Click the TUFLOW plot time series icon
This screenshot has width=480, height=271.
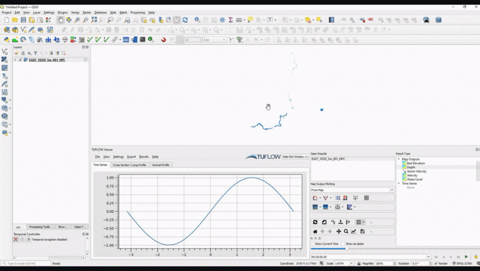tap(315, 198)
